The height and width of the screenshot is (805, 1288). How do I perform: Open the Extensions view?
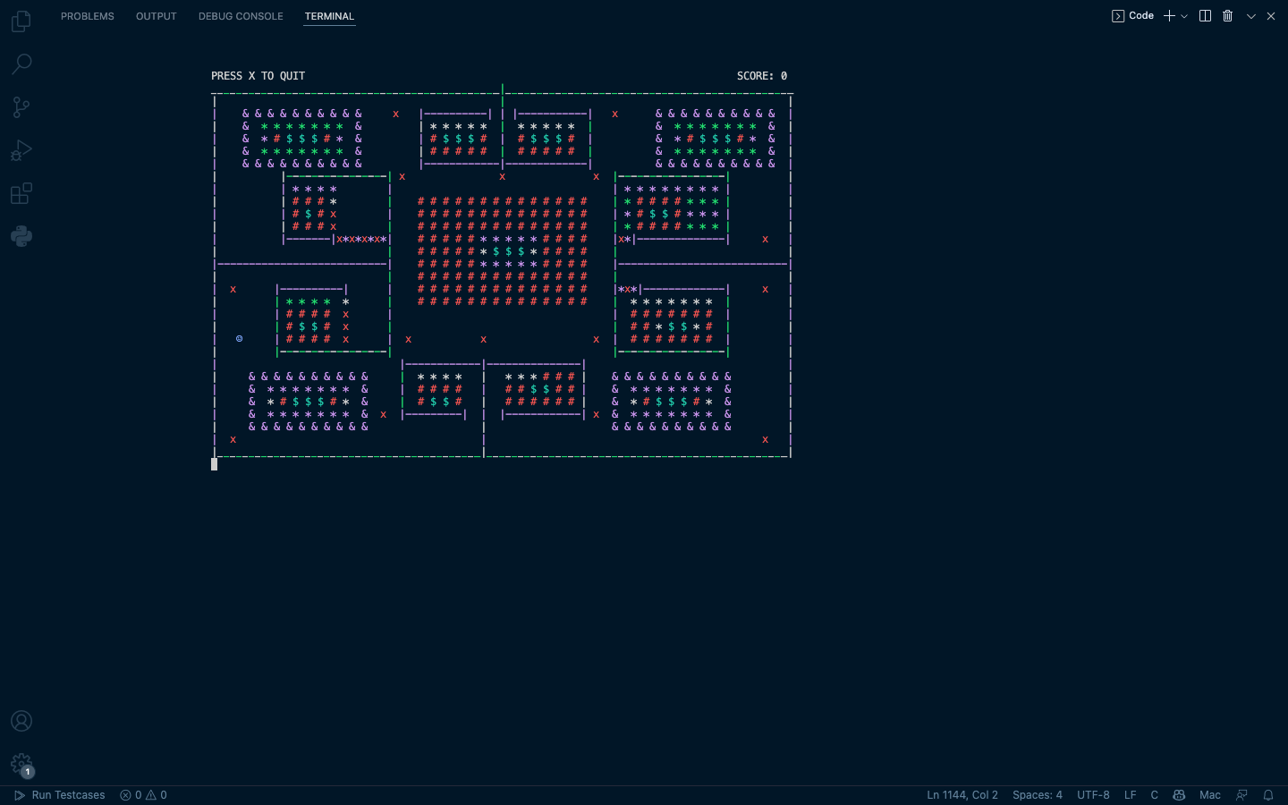(x=21, y=193)
